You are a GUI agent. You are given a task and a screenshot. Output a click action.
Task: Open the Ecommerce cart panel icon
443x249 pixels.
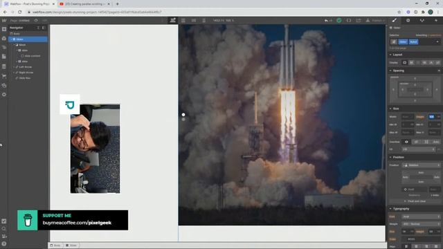click(x=4, y=76)
